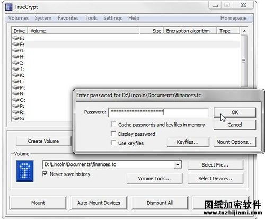The height and width of the screenshot is (219, 265).
Task: Check the Use keyfiles option
Action: point(113,143)
